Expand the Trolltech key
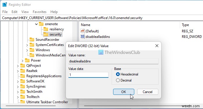 pyautogui.click(x=18, y=97)
